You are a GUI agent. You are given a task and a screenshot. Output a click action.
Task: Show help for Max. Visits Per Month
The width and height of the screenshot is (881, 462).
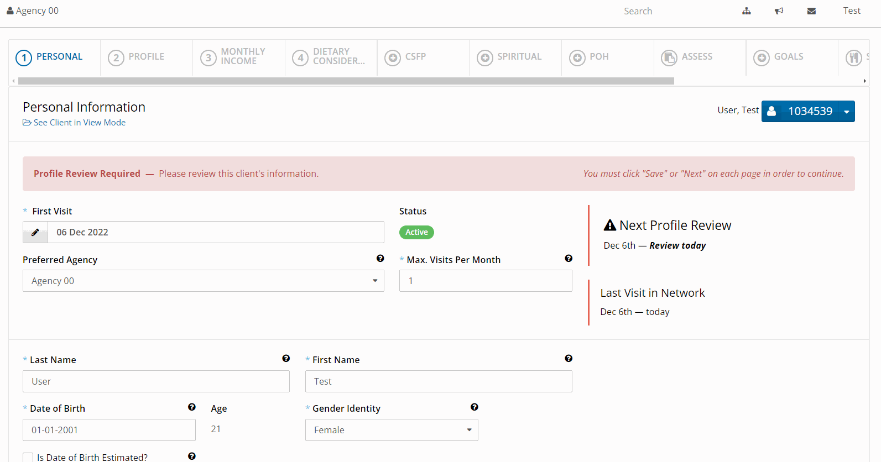(x=568, y=259)
